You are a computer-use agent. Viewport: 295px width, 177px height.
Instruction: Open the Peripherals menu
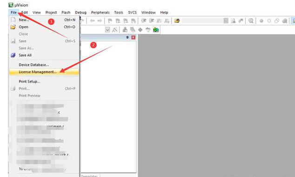coord(100,13)
